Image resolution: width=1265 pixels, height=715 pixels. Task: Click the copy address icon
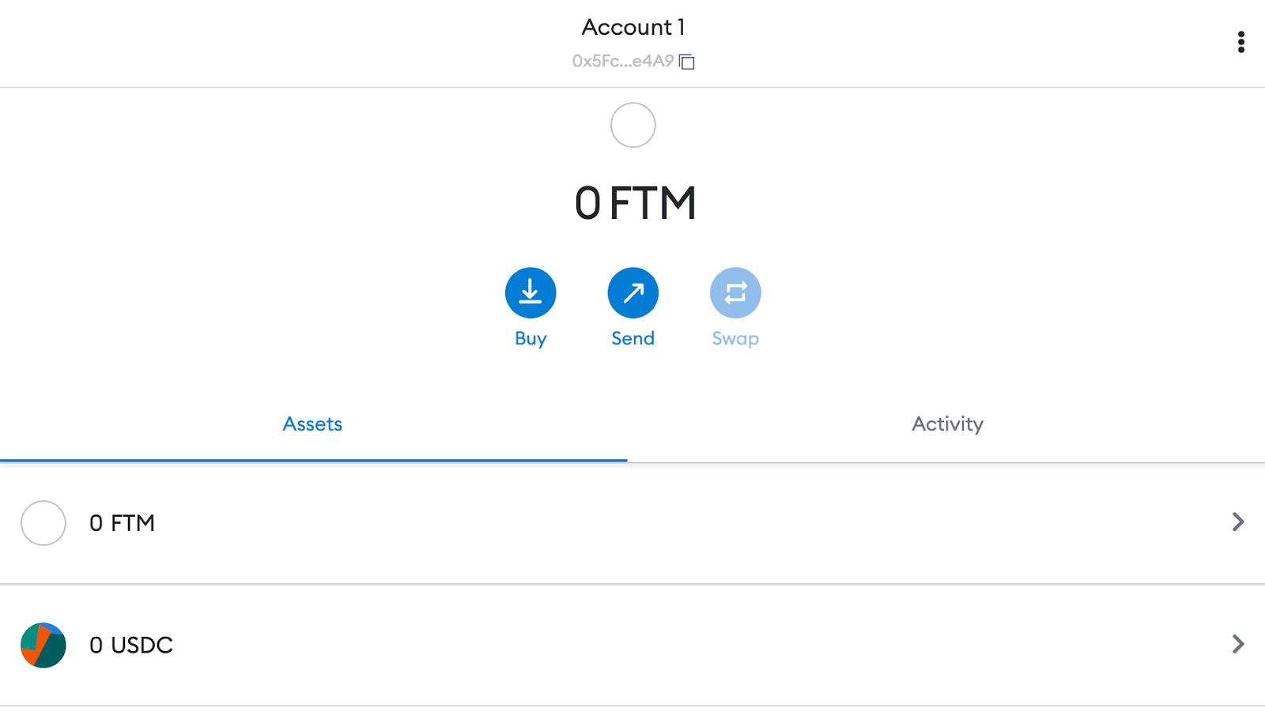click(687, 62)
